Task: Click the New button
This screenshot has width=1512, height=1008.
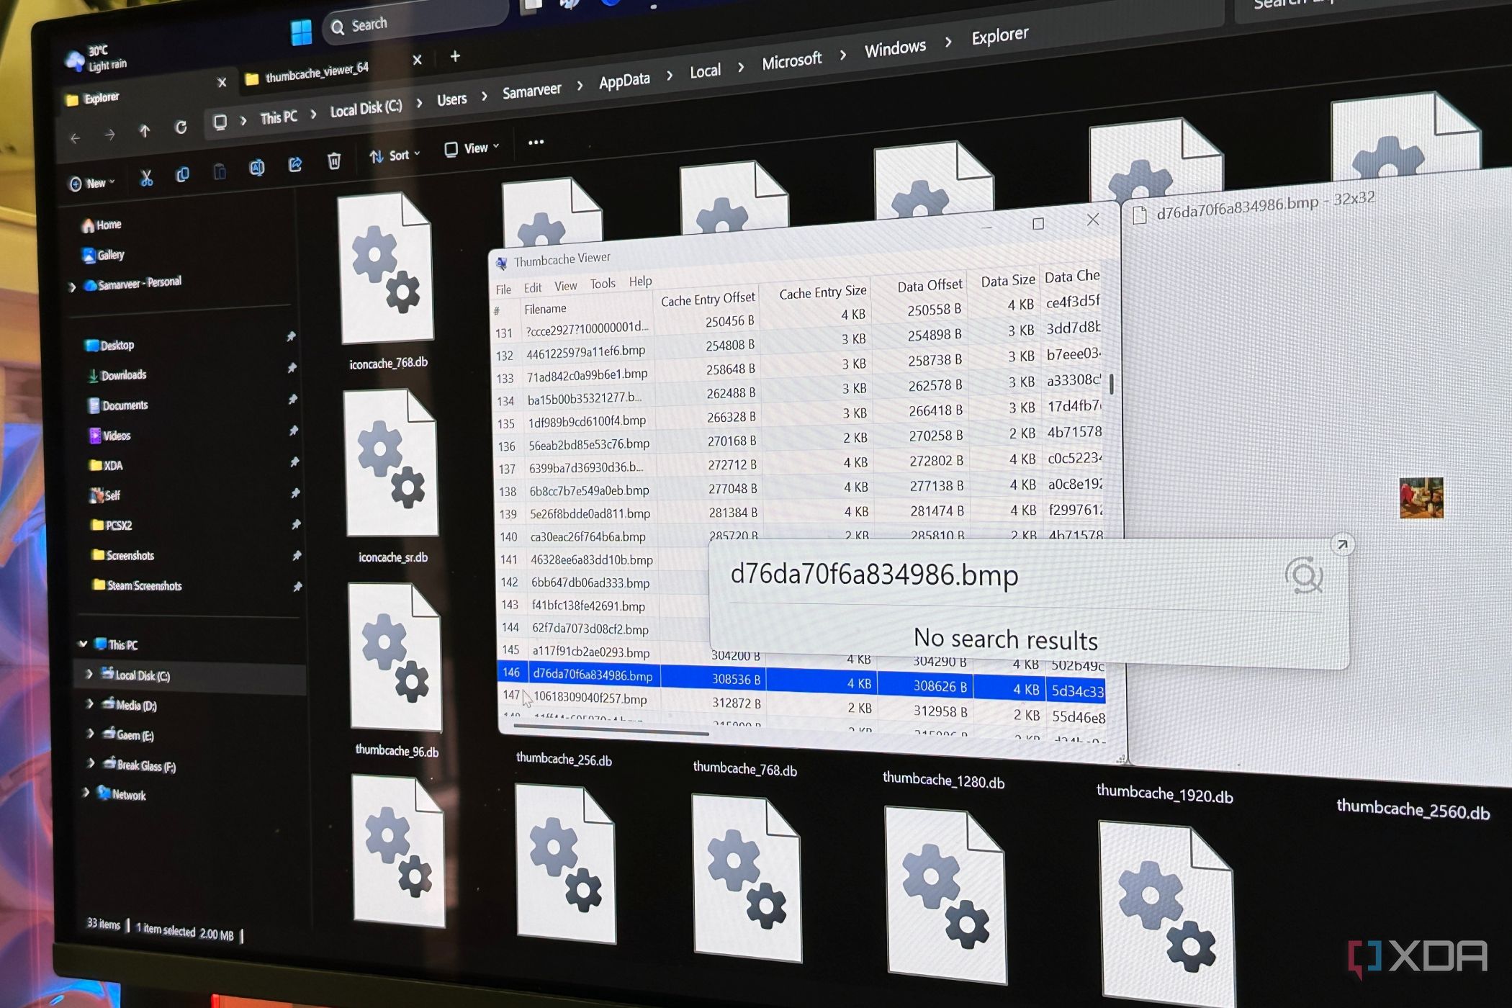Action: pos(92,184)
